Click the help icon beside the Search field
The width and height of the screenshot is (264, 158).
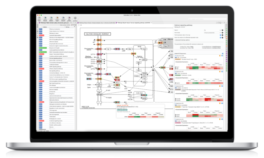coord(222,30)
